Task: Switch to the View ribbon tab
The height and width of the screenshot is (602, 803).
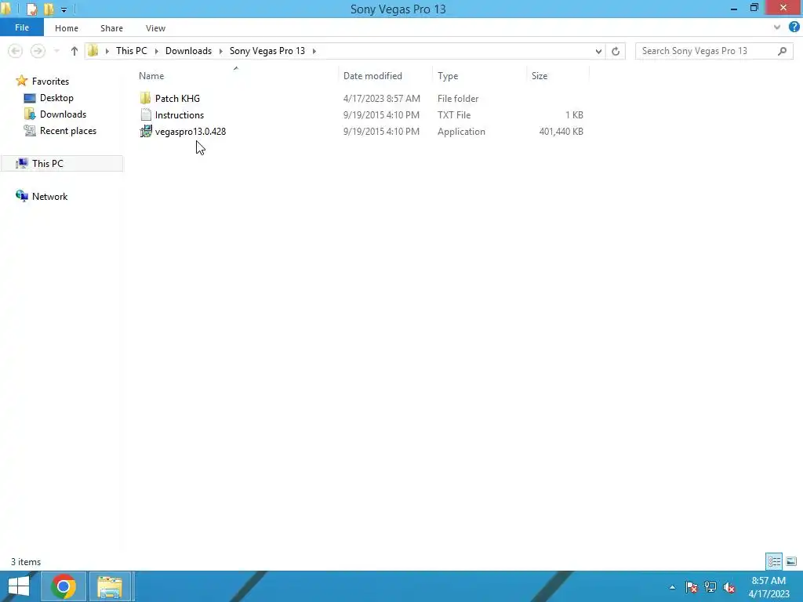Action: point(155,28)
